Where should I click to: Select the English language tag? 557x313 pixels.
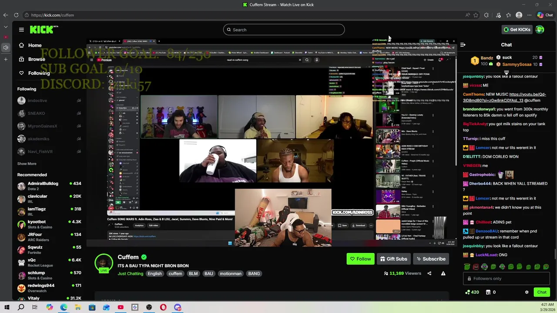pos(154,273)
